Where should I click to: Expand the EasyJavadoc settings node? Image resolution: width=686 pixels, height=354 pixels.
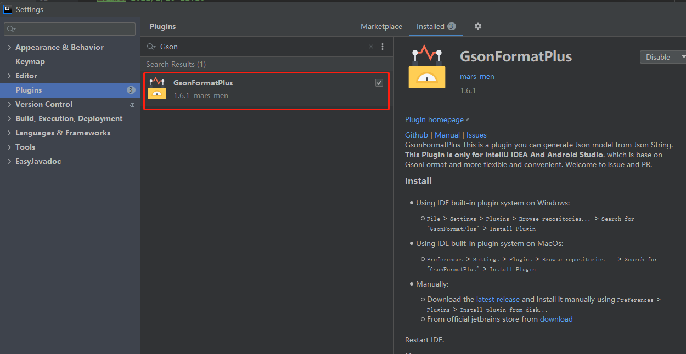pyautogui.click(x=9, y=161)
